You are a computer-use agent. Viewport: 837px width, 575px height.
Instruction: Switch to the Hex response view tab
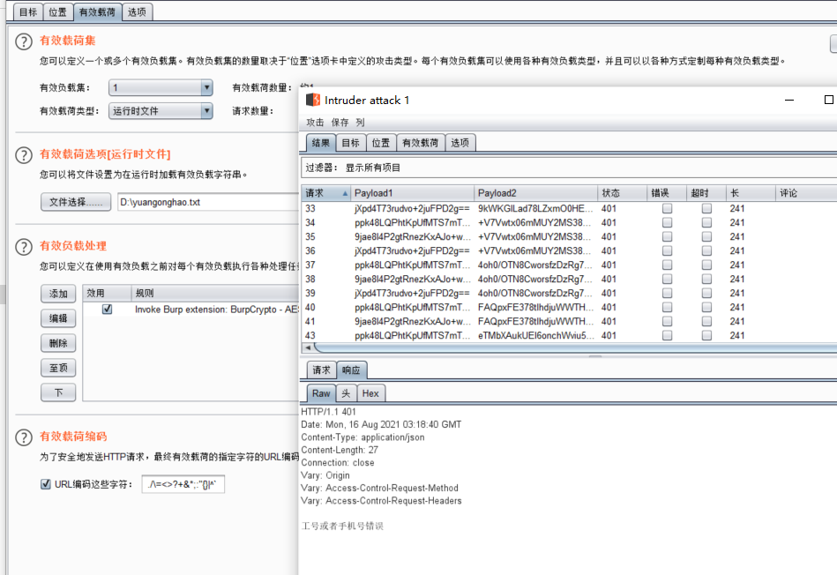[371, 393]
